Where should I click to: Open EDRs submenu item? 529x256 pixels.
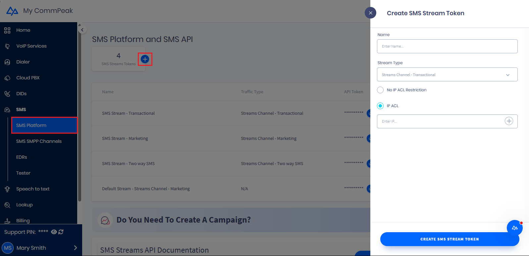point(22,157)
